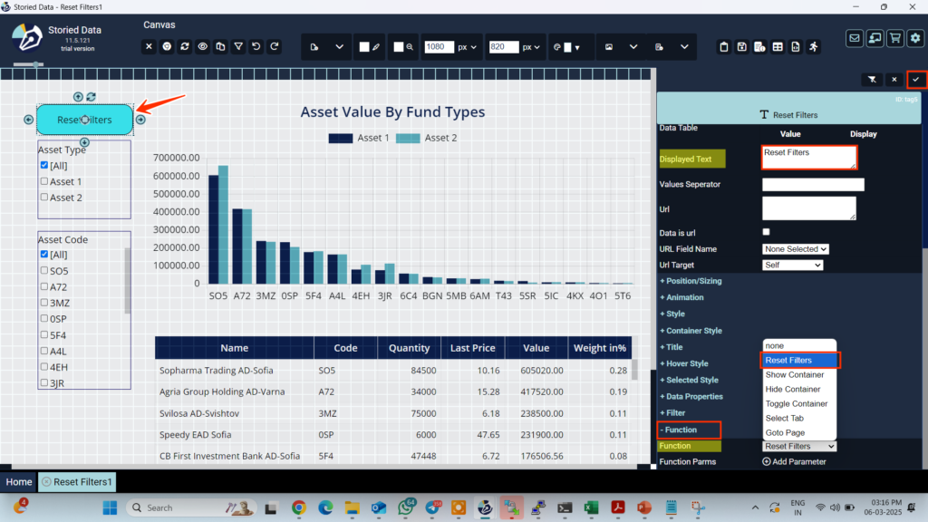This screenshot has height=522, width=928.
Task: Click the undo icon in canvas toolbar
Action: click(x=256, y=46)
